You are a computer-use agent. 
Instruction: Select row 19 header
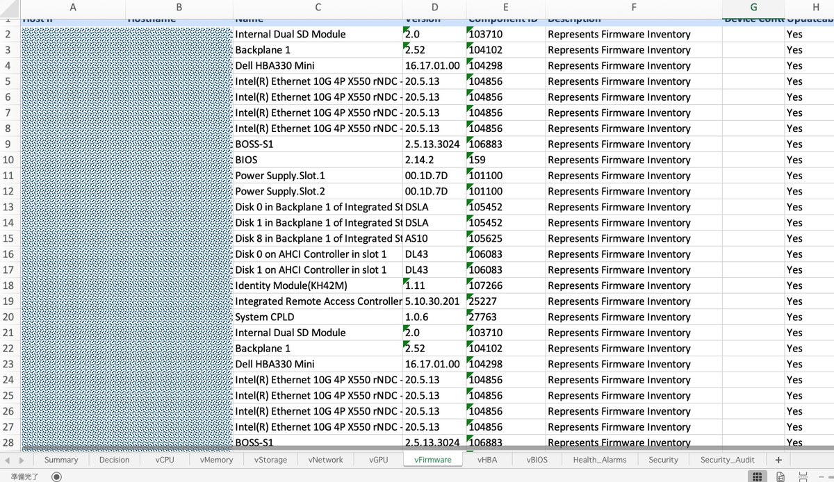9,301
